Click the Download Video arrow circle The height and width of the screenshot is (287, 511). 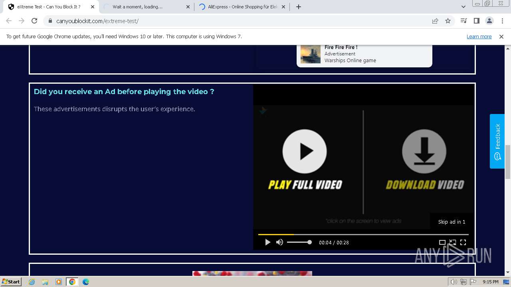(x=424, y=151)
